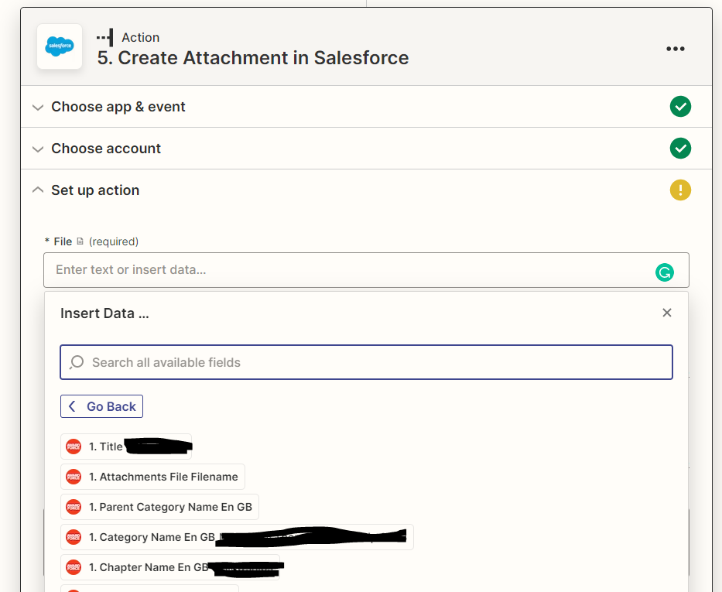Screen dimensions: 722x592
Task: Click the Action label above step title
Action: [140, 37]
